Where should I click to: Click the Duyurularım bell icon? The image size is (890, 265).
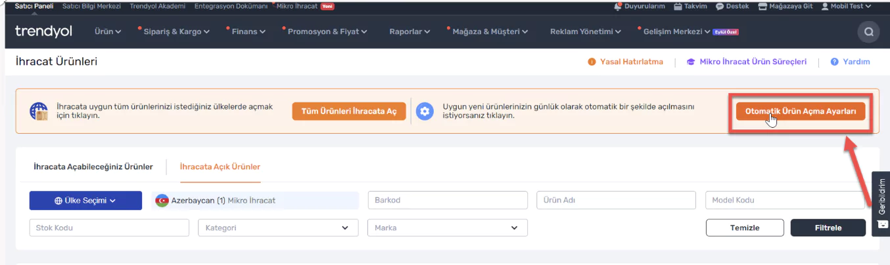(x=618, y=6)
